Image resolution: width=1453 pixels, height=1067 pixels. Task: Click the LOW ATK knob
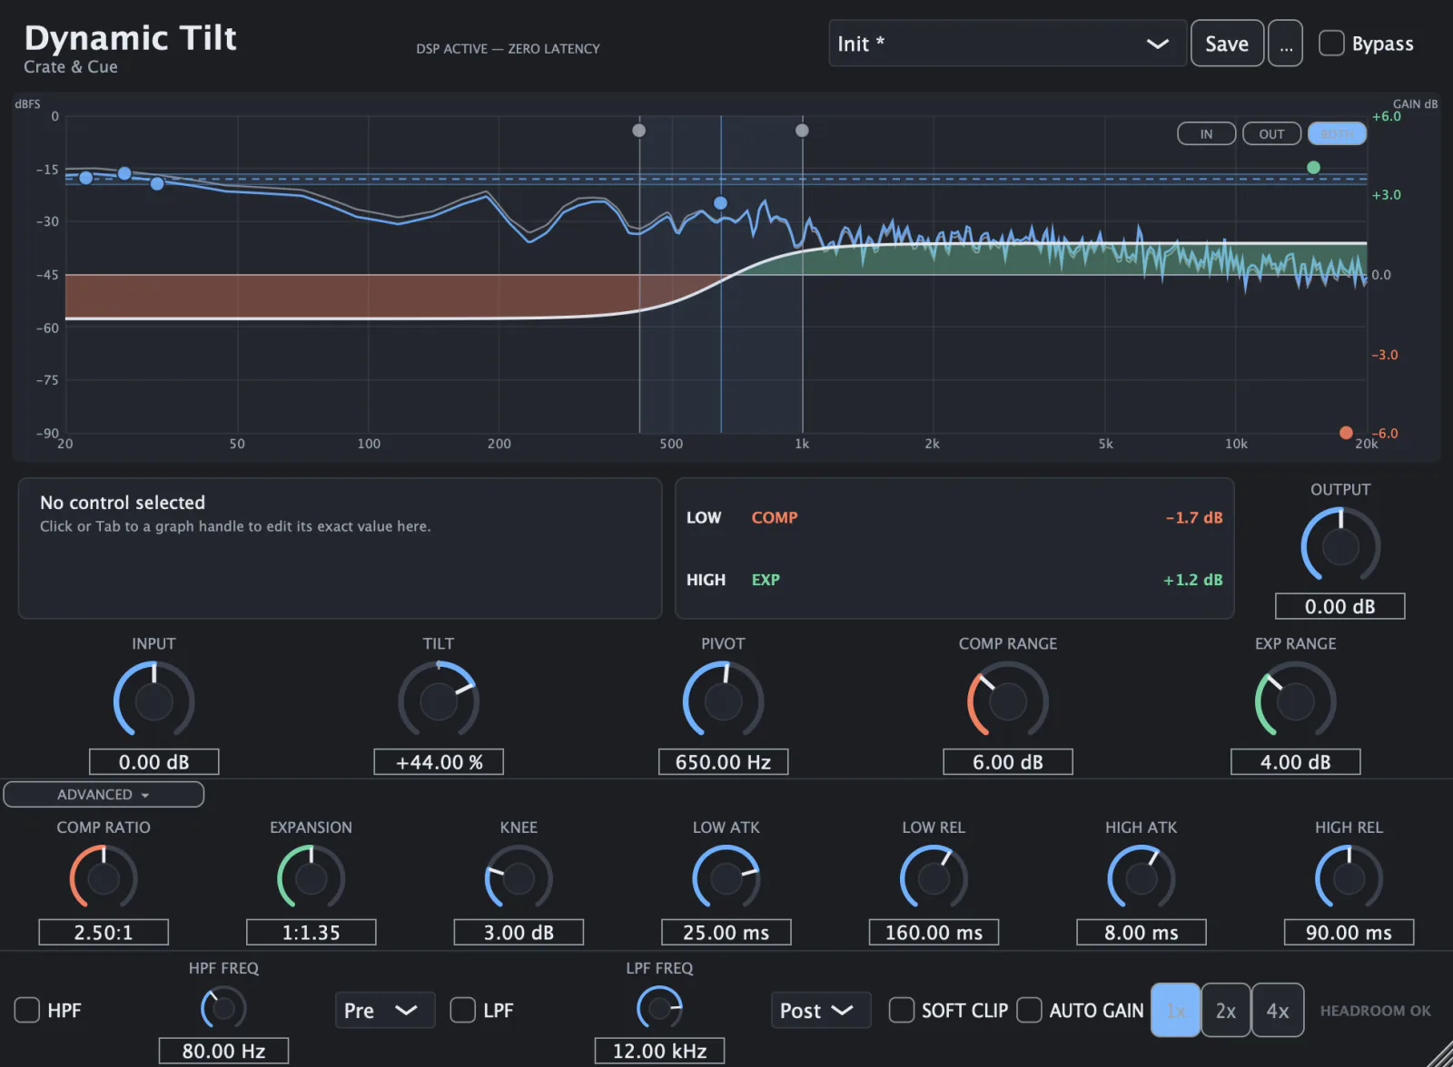[726, 878]
